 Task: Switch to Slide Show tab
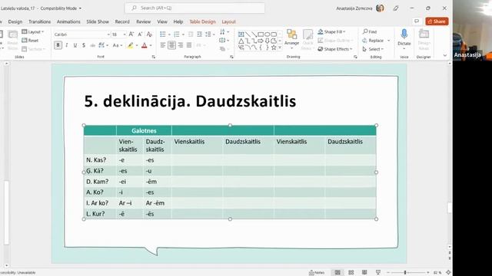click(98, 21)
